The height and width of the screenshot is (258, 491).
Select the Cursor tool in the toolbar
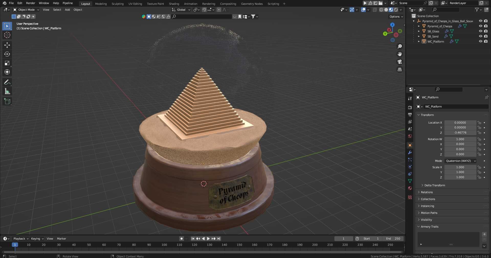pyautogui.click(x=7, y=35)
